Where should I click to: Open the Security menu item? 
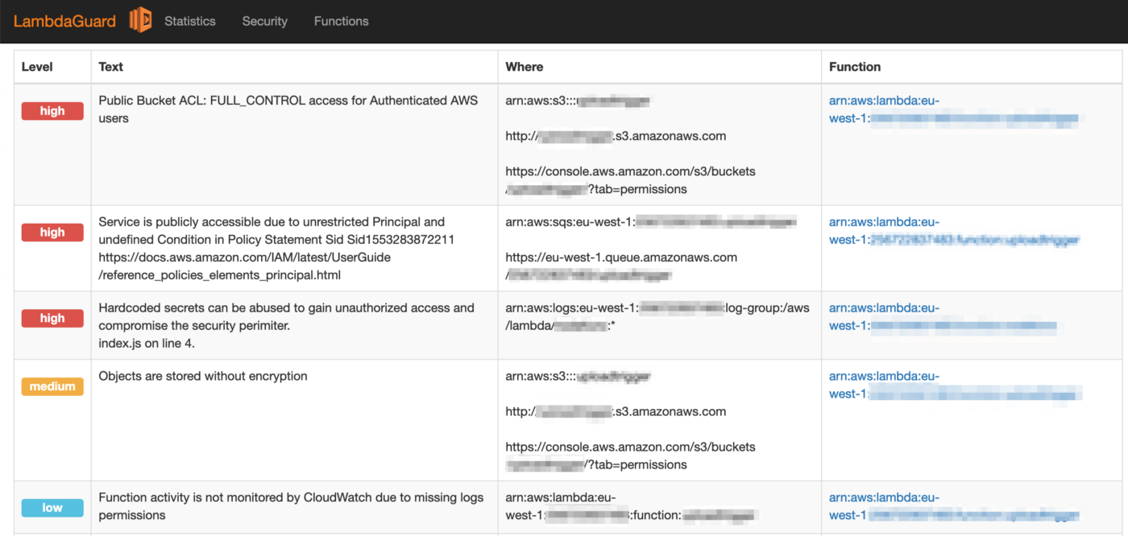coord(265,22)
